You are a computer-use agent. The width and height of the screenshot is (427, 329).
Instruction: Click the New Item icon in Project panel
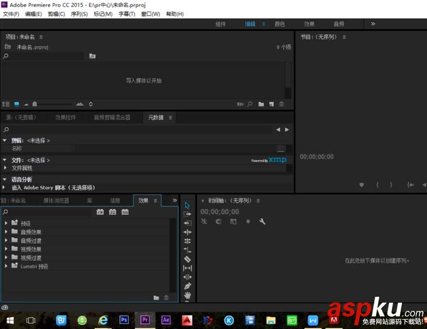tap(271, 104)
